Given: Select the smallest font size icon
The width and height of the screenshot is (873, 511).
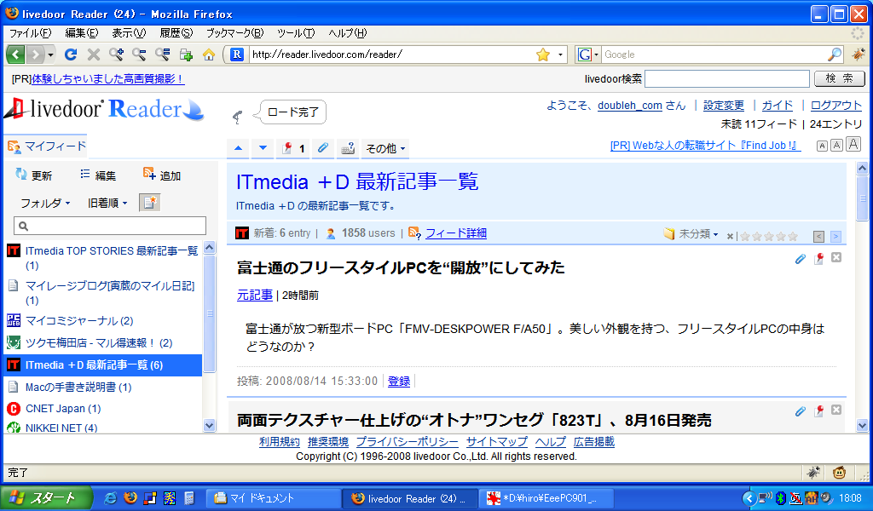Looking at the screenshot, I should [x=822, y=146].
